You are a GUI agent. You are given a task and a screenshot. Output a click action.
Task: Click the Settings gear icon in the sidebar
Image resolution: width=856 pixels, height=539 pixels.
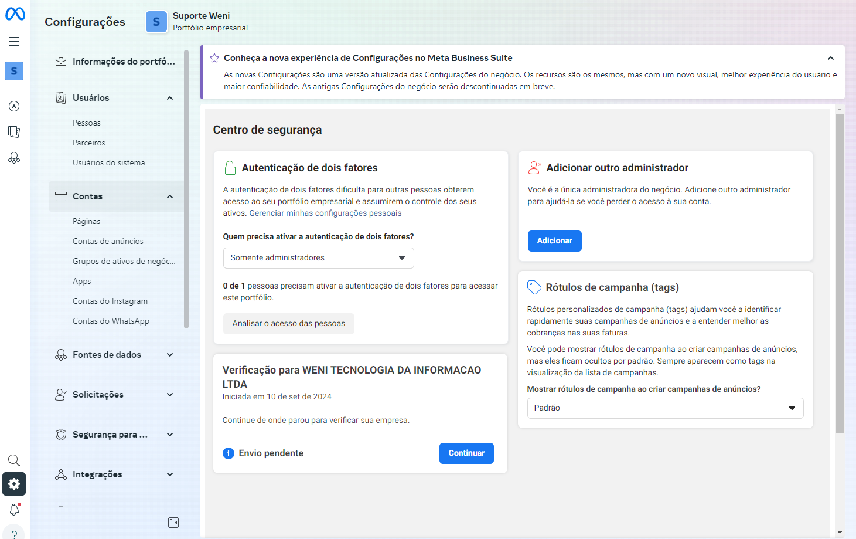pos(14,484)
